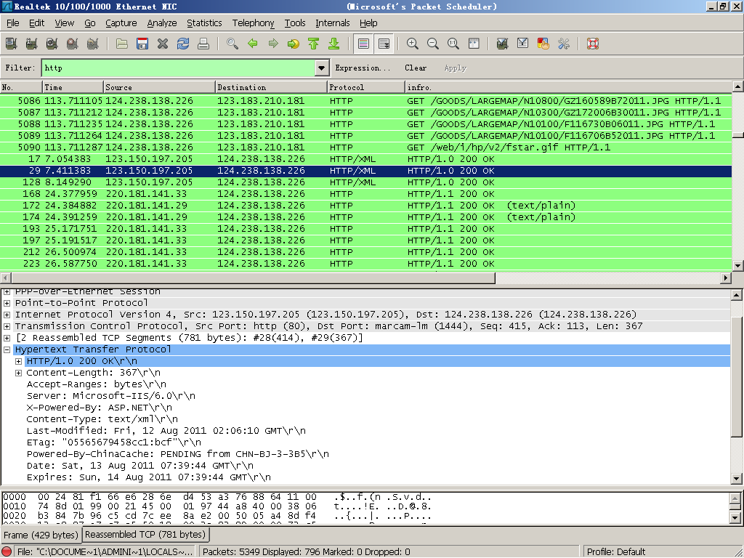
Task: Open a capture file folder icon
Action: click(x=122, y=44)
